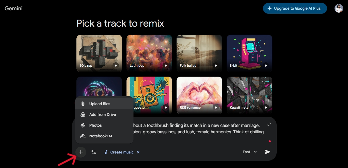Image resolution: width=348 pixels, height=168 pixels.
Task: Play the Latin pop track preview
Action: [166, 65]
